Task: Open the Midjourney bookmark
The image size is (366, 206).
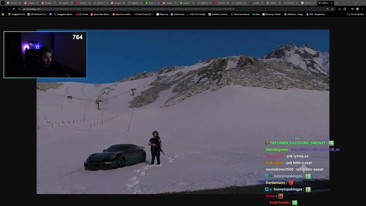Action: (163, 14)
